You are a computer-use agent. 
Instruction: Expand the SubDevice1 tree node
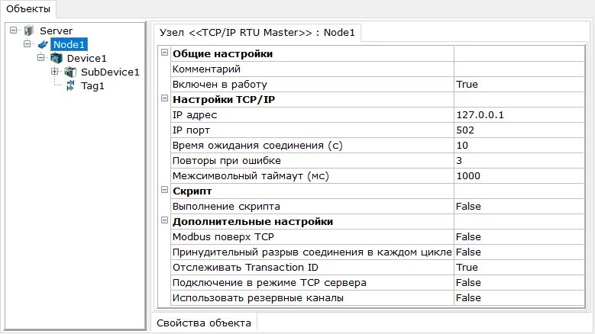[x=55, y=71]
